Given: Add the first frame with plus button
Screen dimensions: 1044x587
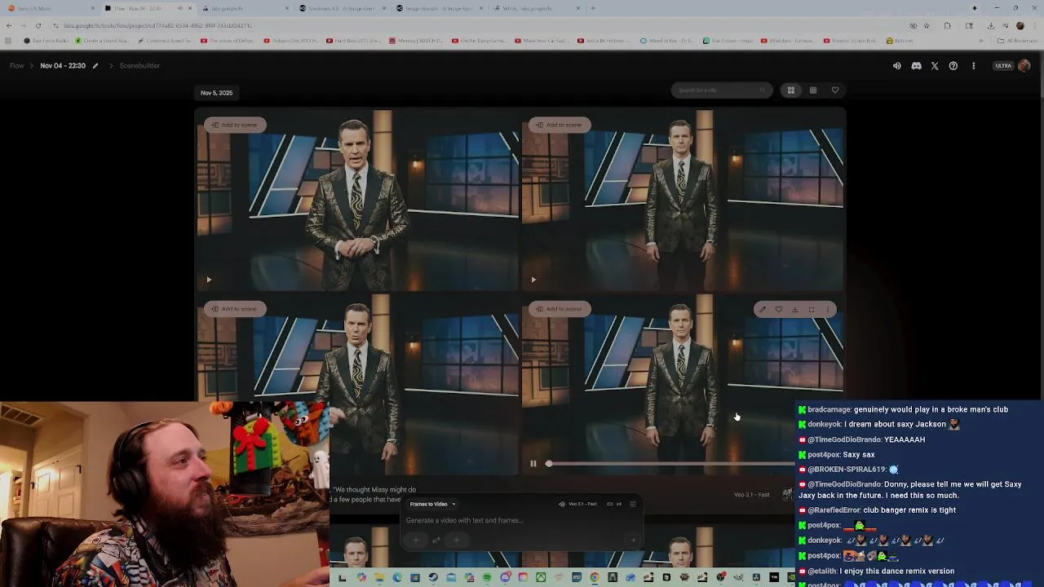Looking at the screenshot, I should 417,540.
